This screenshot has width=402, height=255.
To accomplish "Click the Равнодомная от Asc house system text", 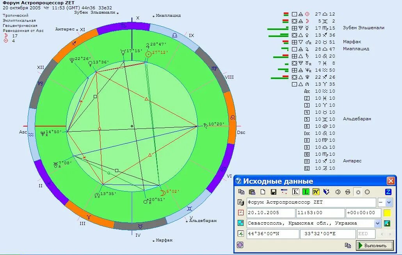I will click(23, 31).
